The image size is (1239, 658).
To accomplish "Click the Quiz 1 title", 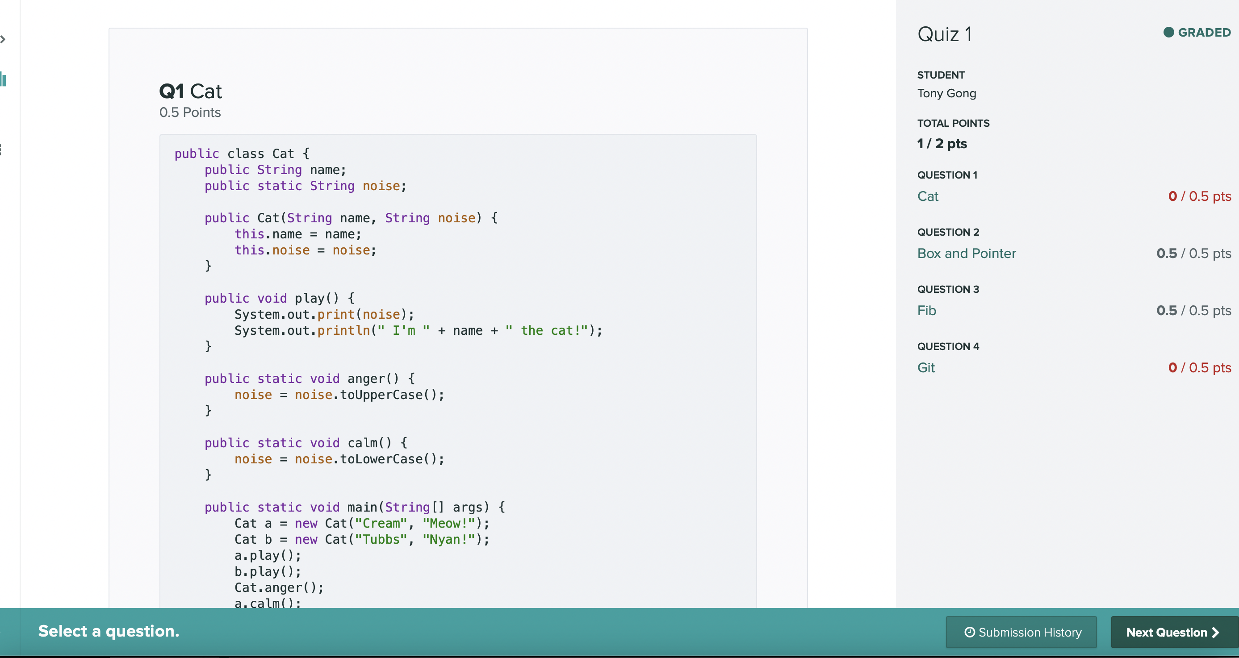I will [x=944, y=34].
